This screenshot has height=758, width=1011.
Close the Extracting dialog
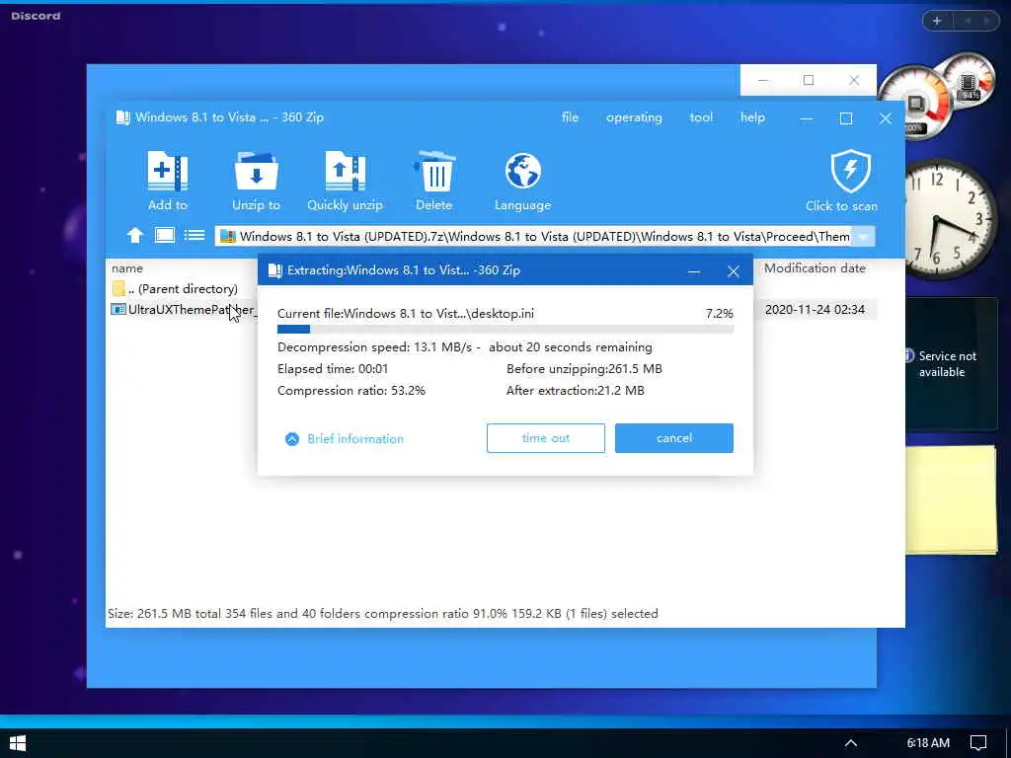734,271
